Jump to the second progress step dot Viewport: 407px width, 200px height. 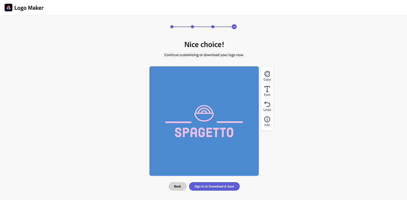(x=193, y=27)
